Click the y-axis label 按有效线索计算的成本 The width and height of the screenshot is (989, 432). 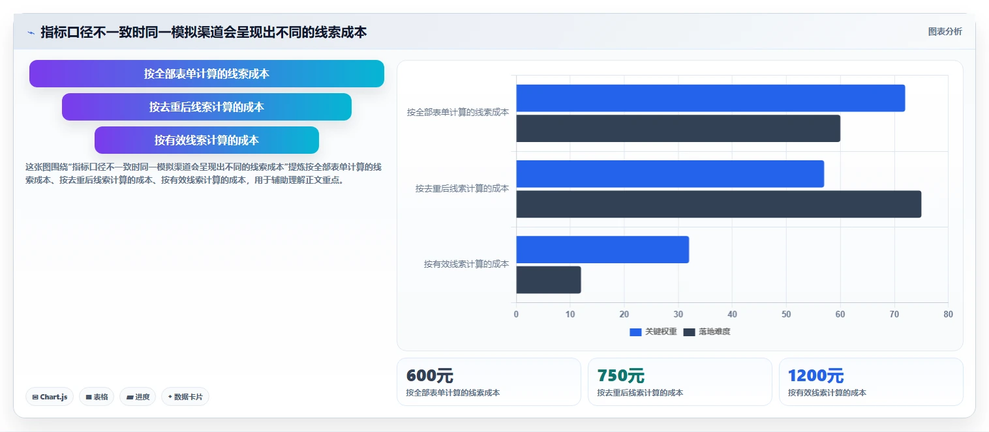[466, 265]
